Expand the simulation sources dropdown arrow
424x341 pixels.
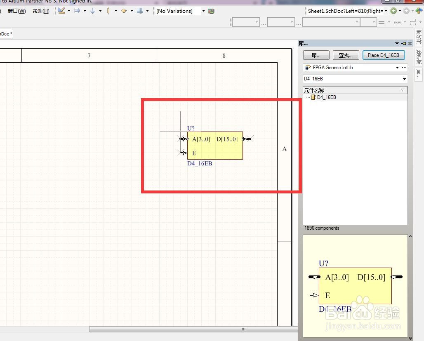132,11
